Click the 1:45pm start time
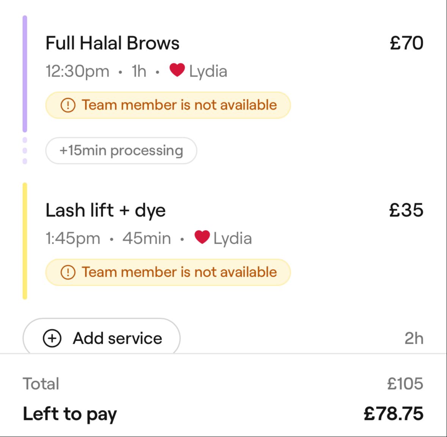447x437 pixels. (73, 238)
